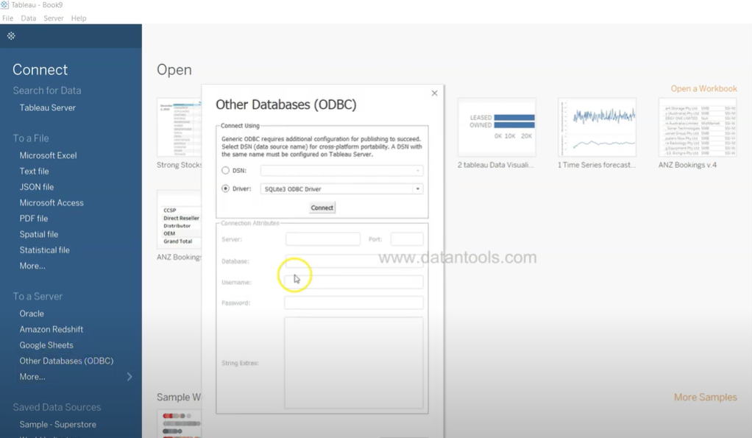This screenshot has width=752, height=438.
Task: Click the Username input field
Action: click(354, 282)
